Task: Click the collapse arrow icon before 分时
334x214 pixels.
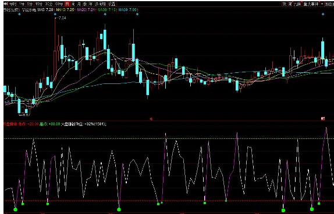Action: pos(6,4)
